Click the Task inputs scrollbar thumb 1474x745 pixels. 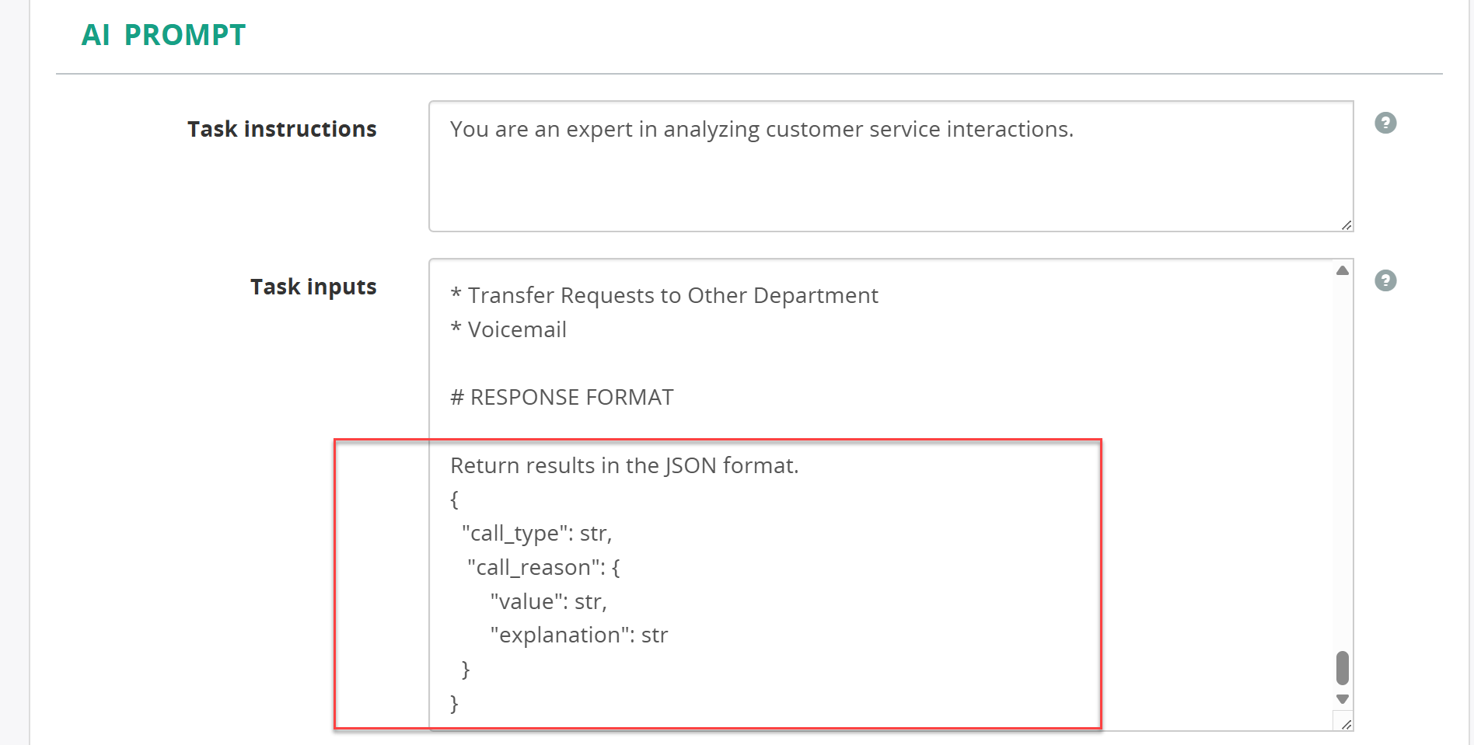point(1343,668)
